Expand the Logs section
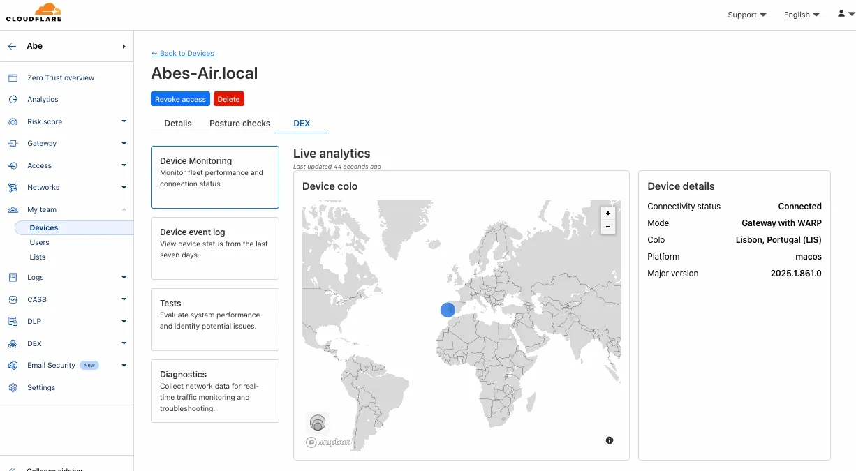The image size is (856, 471). point(124,277)
